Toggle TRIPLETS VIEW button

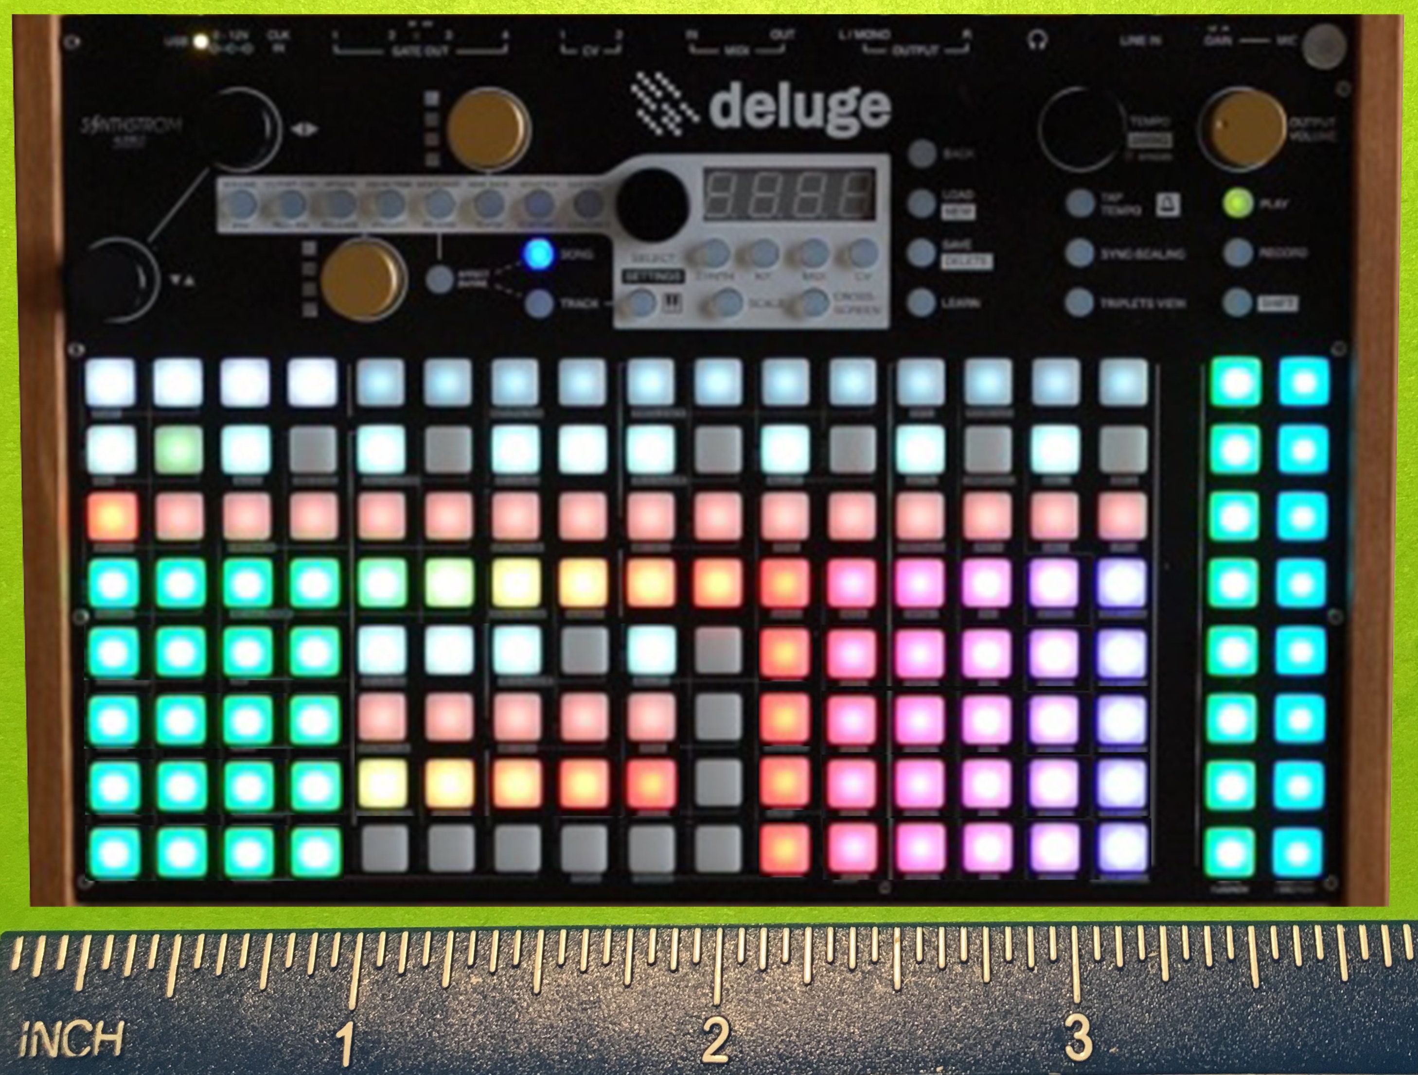(x=1080, y=302)
